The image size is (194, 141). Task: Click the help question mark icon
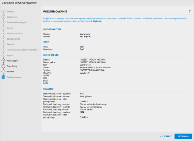[190, 11]
